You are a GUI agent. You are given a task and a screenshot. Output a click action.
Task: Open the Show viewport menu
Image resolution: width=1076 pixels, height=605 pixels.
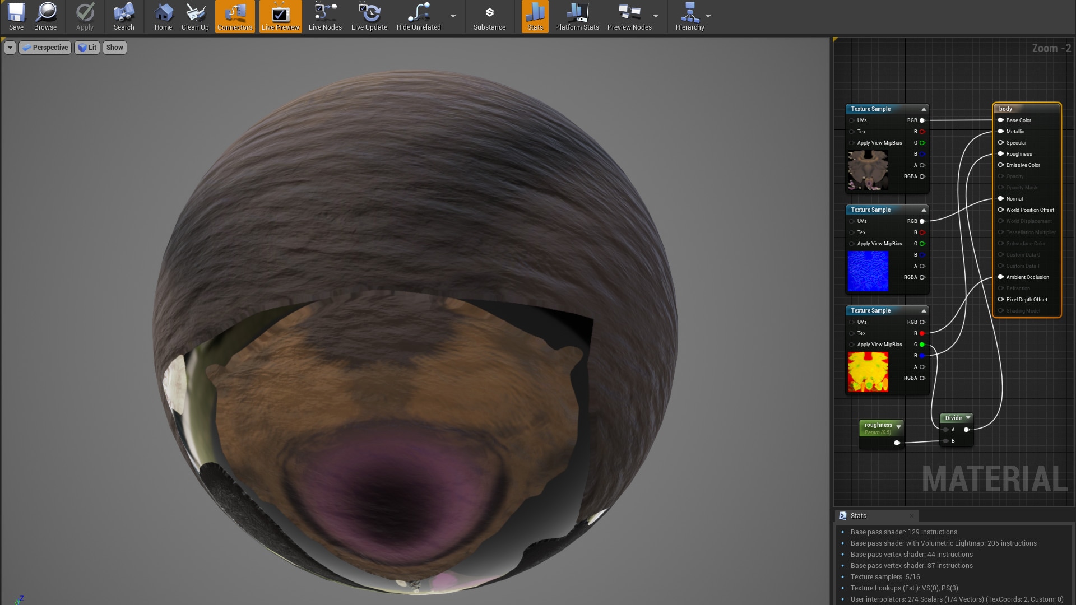click(x=114, y=48)
